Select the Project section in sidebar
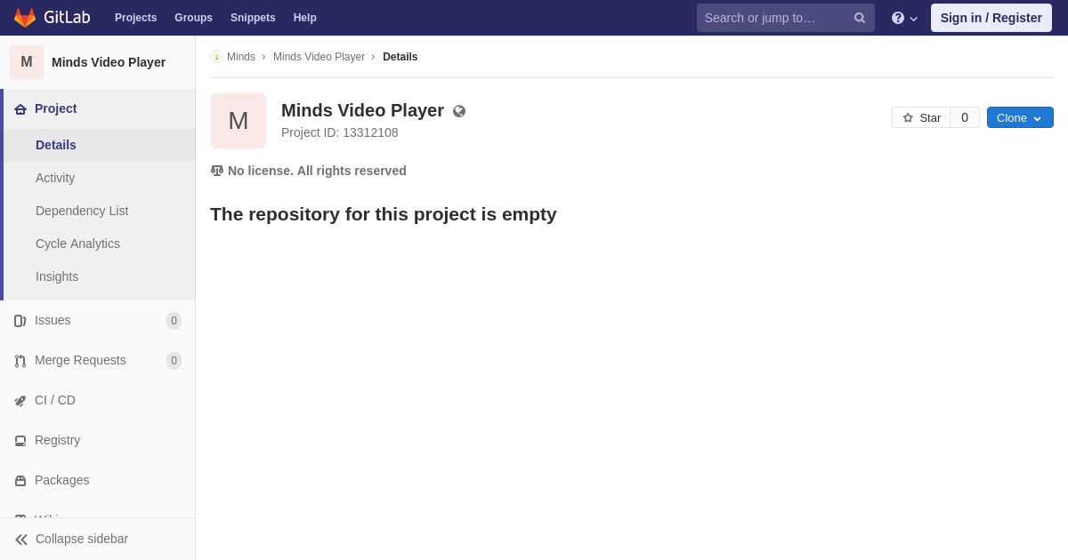Screen dimensions: 1068x560 (99, 108)
